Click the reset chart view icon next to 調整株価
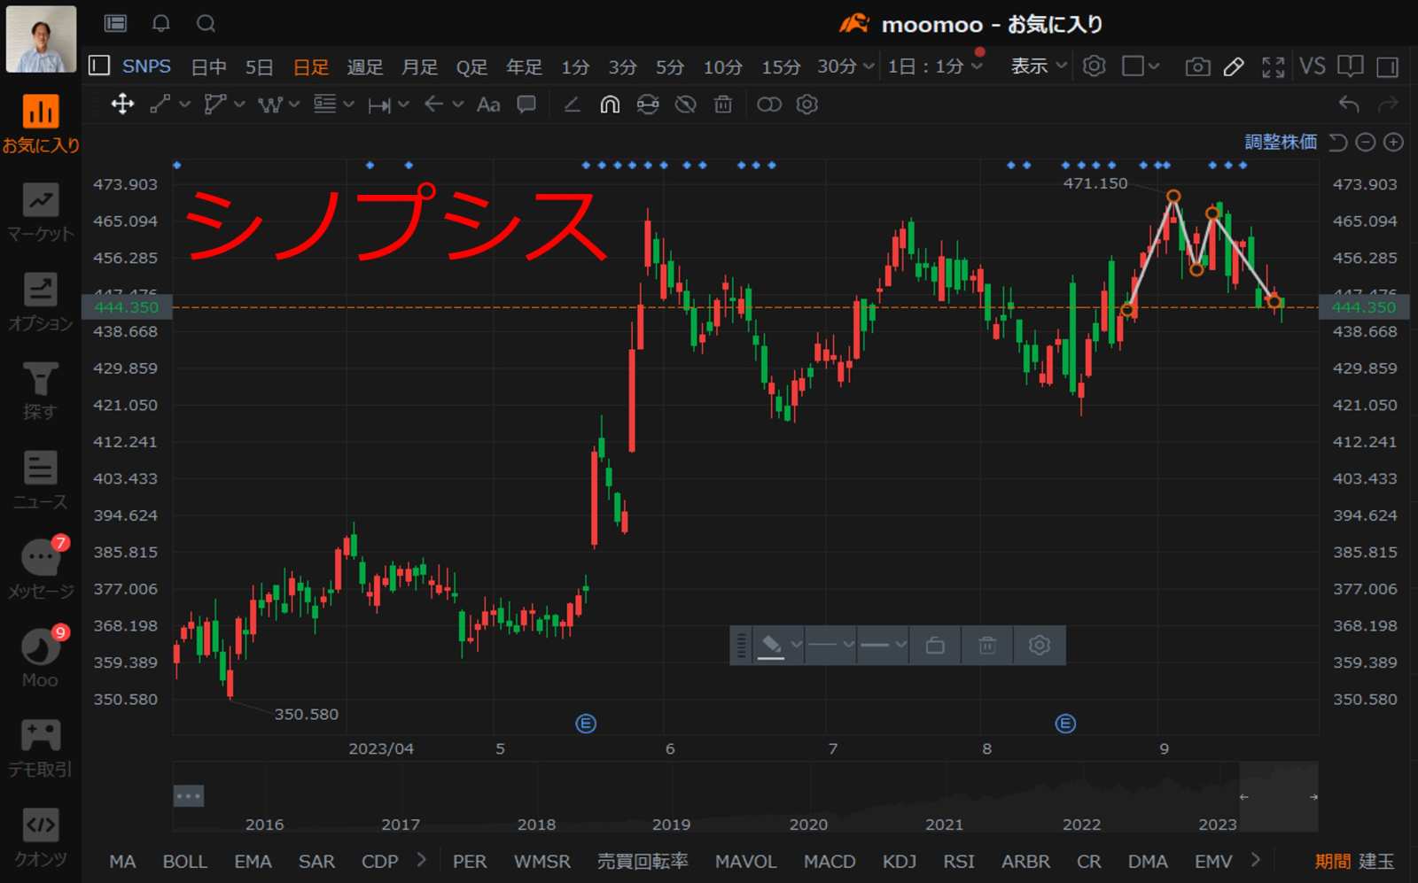This screenshot has width=1418, height=883. [x=1338, y=142]
